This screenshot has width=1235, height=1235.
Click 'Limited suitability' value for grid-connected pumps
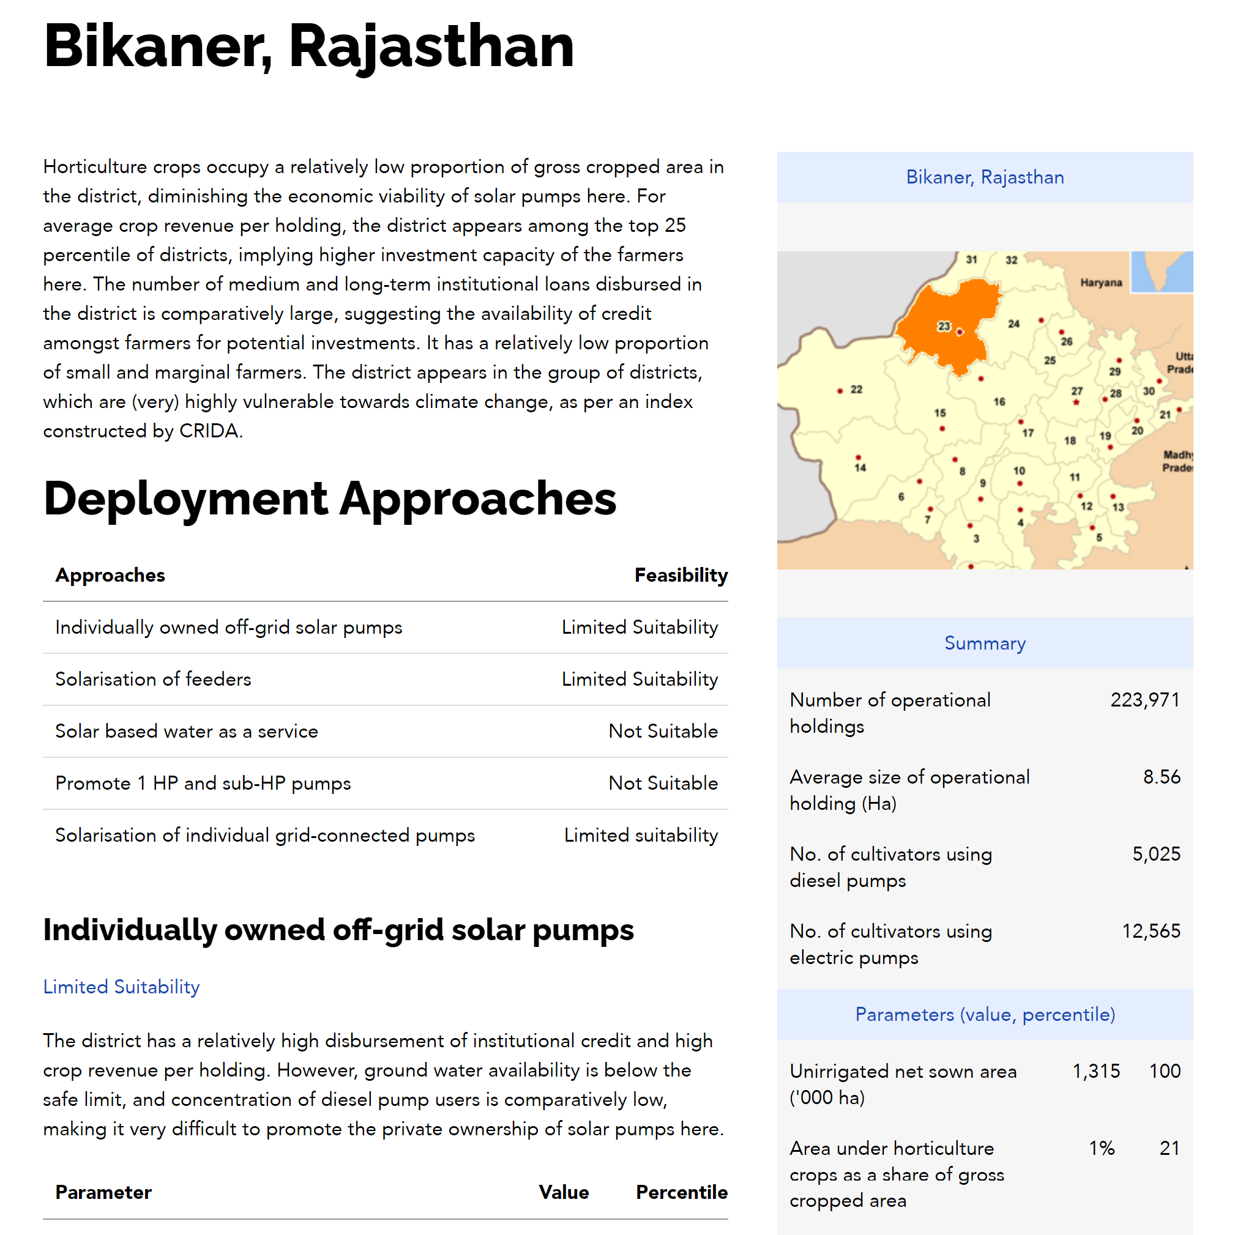(x=641, y=835)
